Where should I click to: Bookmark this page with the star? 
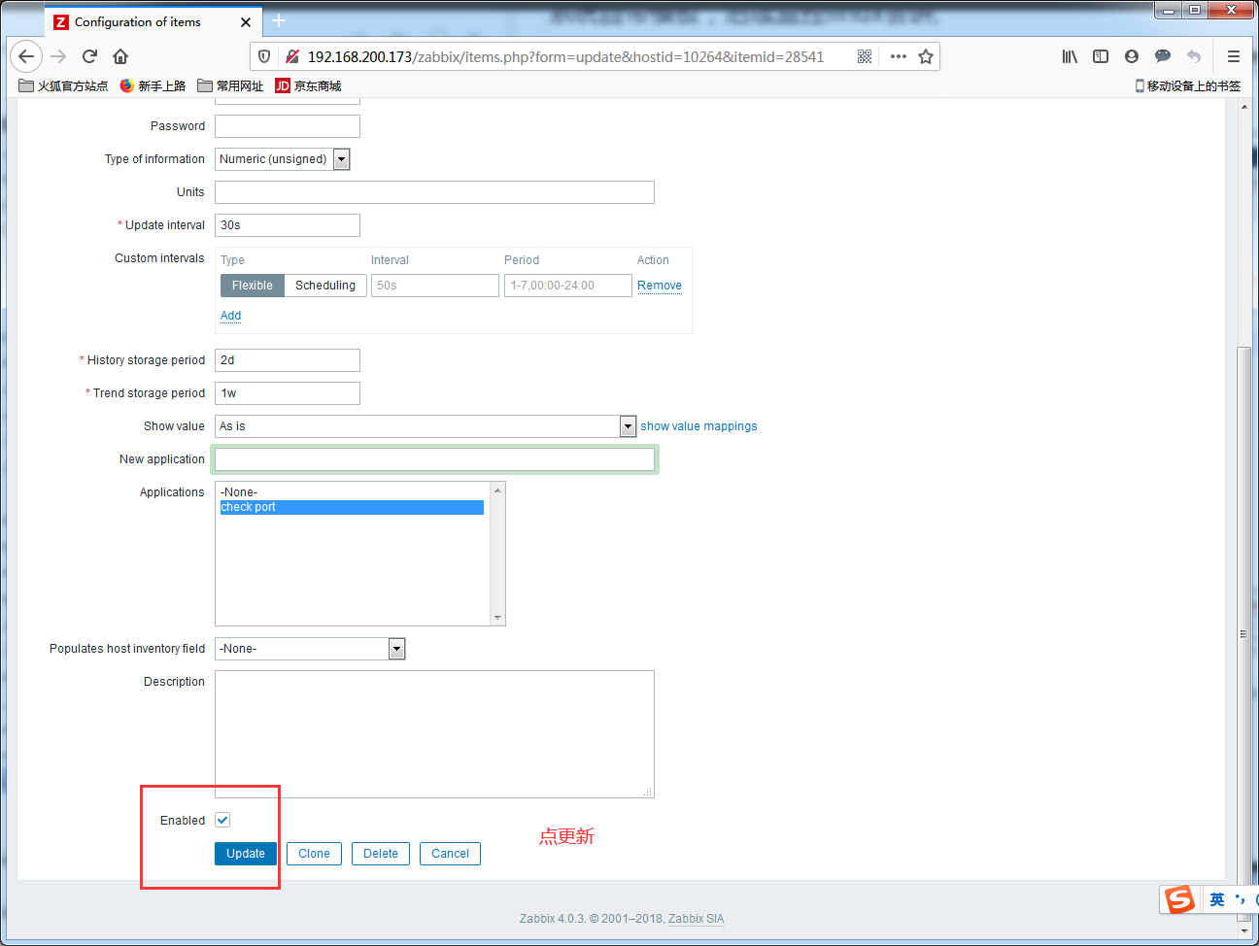[x=926, y=56]
